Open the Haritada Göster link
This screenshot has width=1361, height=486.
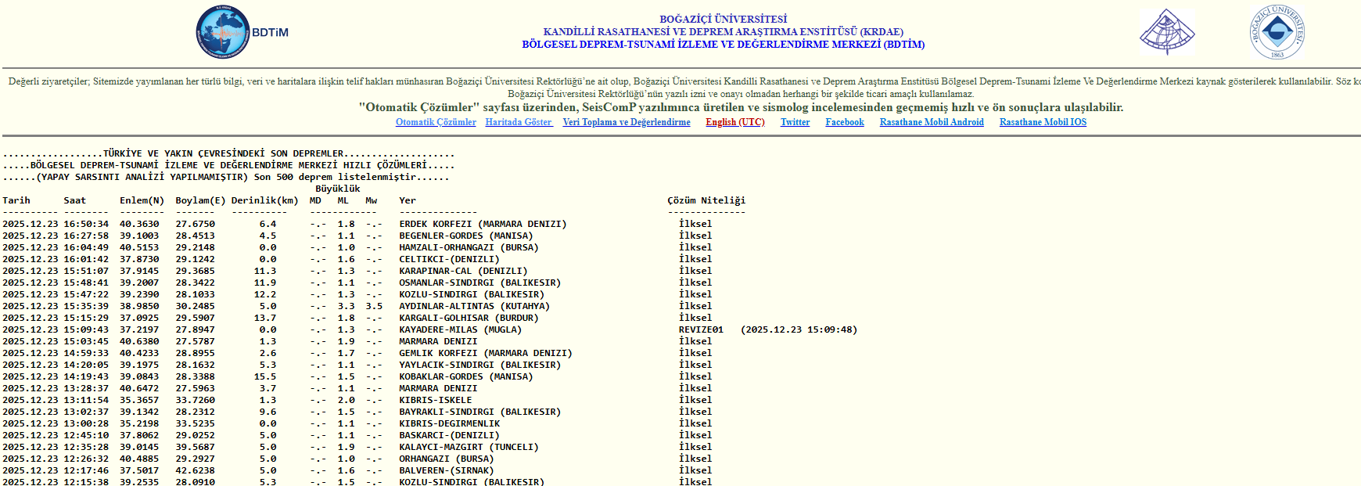519,122
